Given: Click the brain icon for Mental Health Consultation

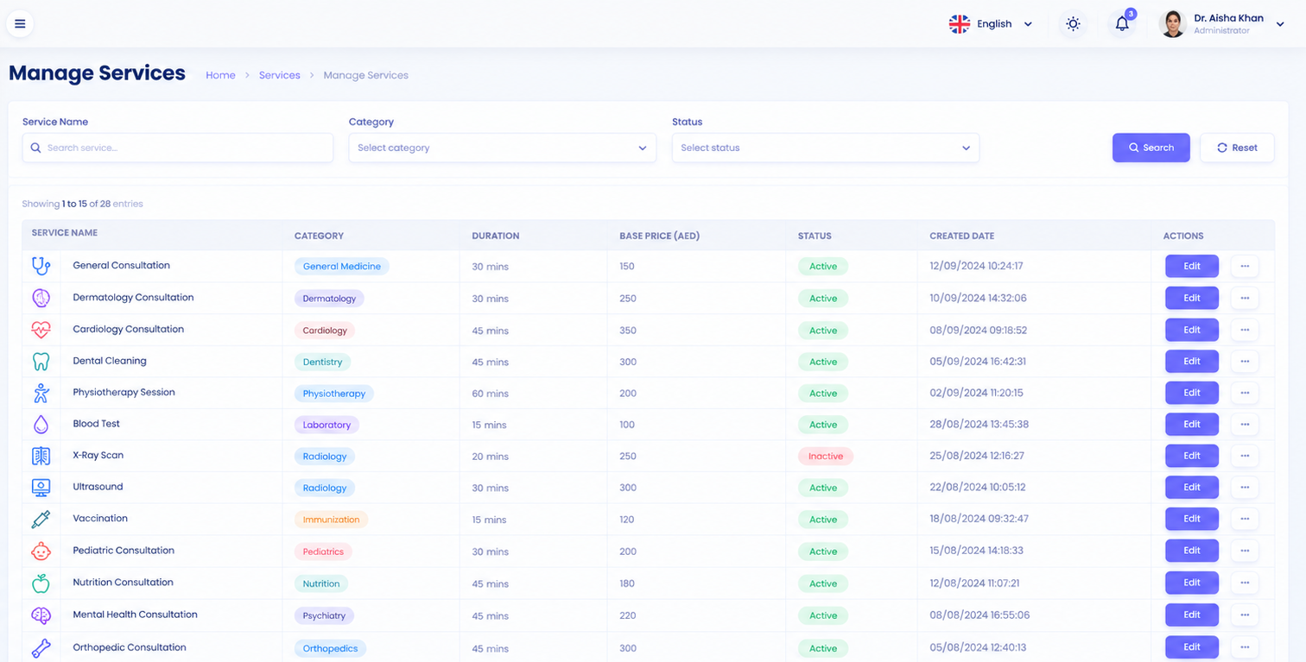Looking at the screenshot, I should (x=41, y=615).
